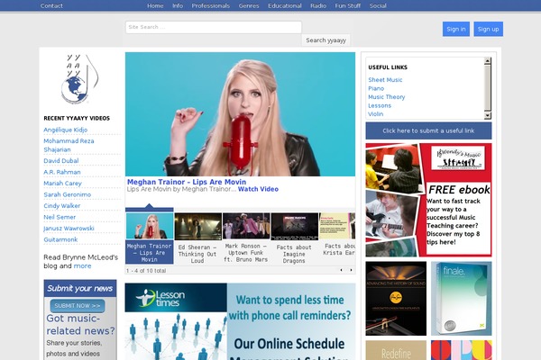
Task: Open the Advancing the History of Sound ad
Action: click(x=396, y=298)
